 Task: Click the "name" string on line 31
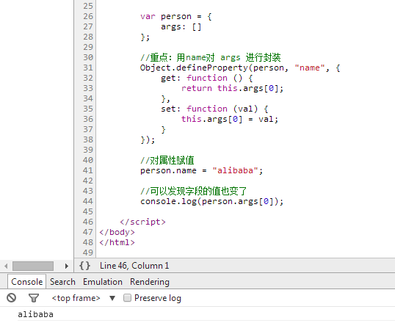coord(310,68)
